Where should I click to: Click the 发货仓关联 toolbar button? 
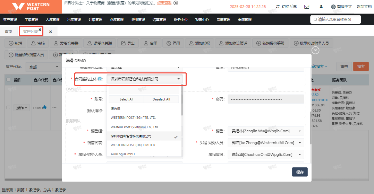tap(66, 43)
